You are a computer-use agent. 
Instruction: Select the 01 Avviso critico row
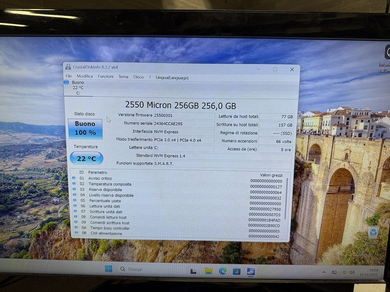tap(177, 179)
